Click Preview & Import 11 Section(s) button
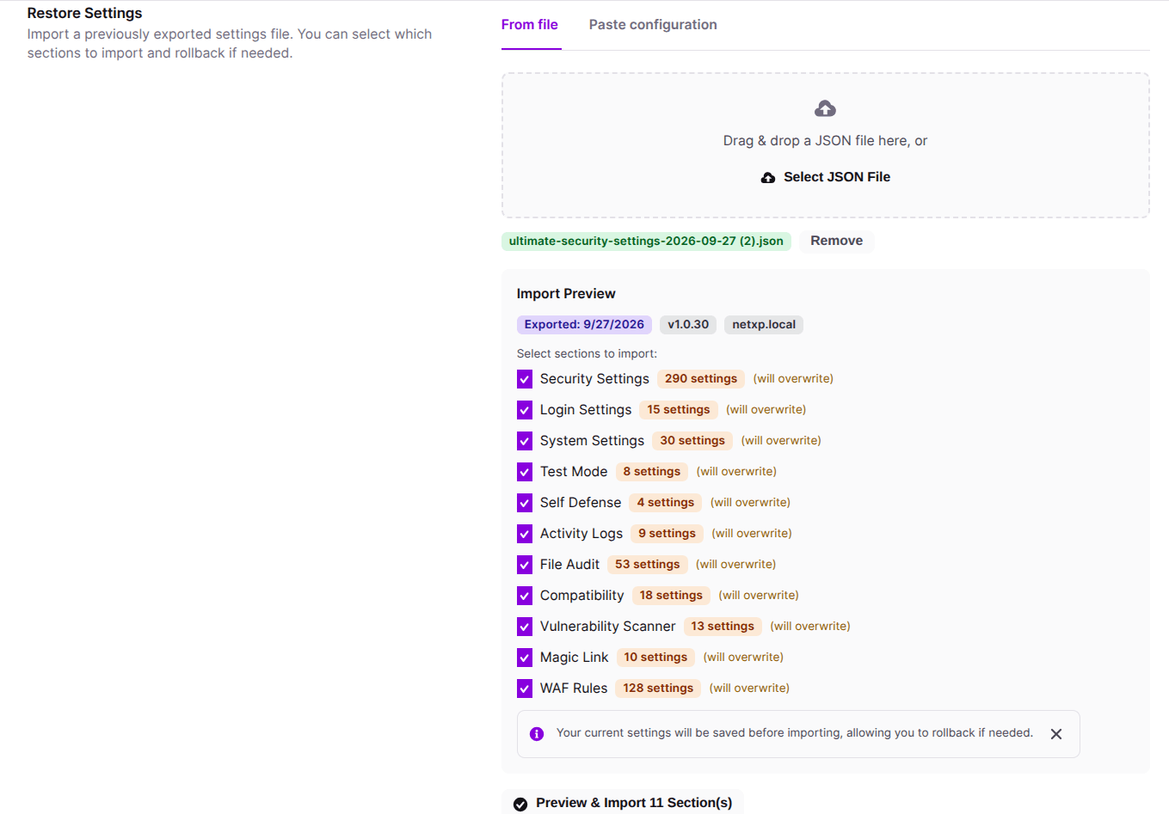Viewport: 1169px width, 814px height. (623, 803)
